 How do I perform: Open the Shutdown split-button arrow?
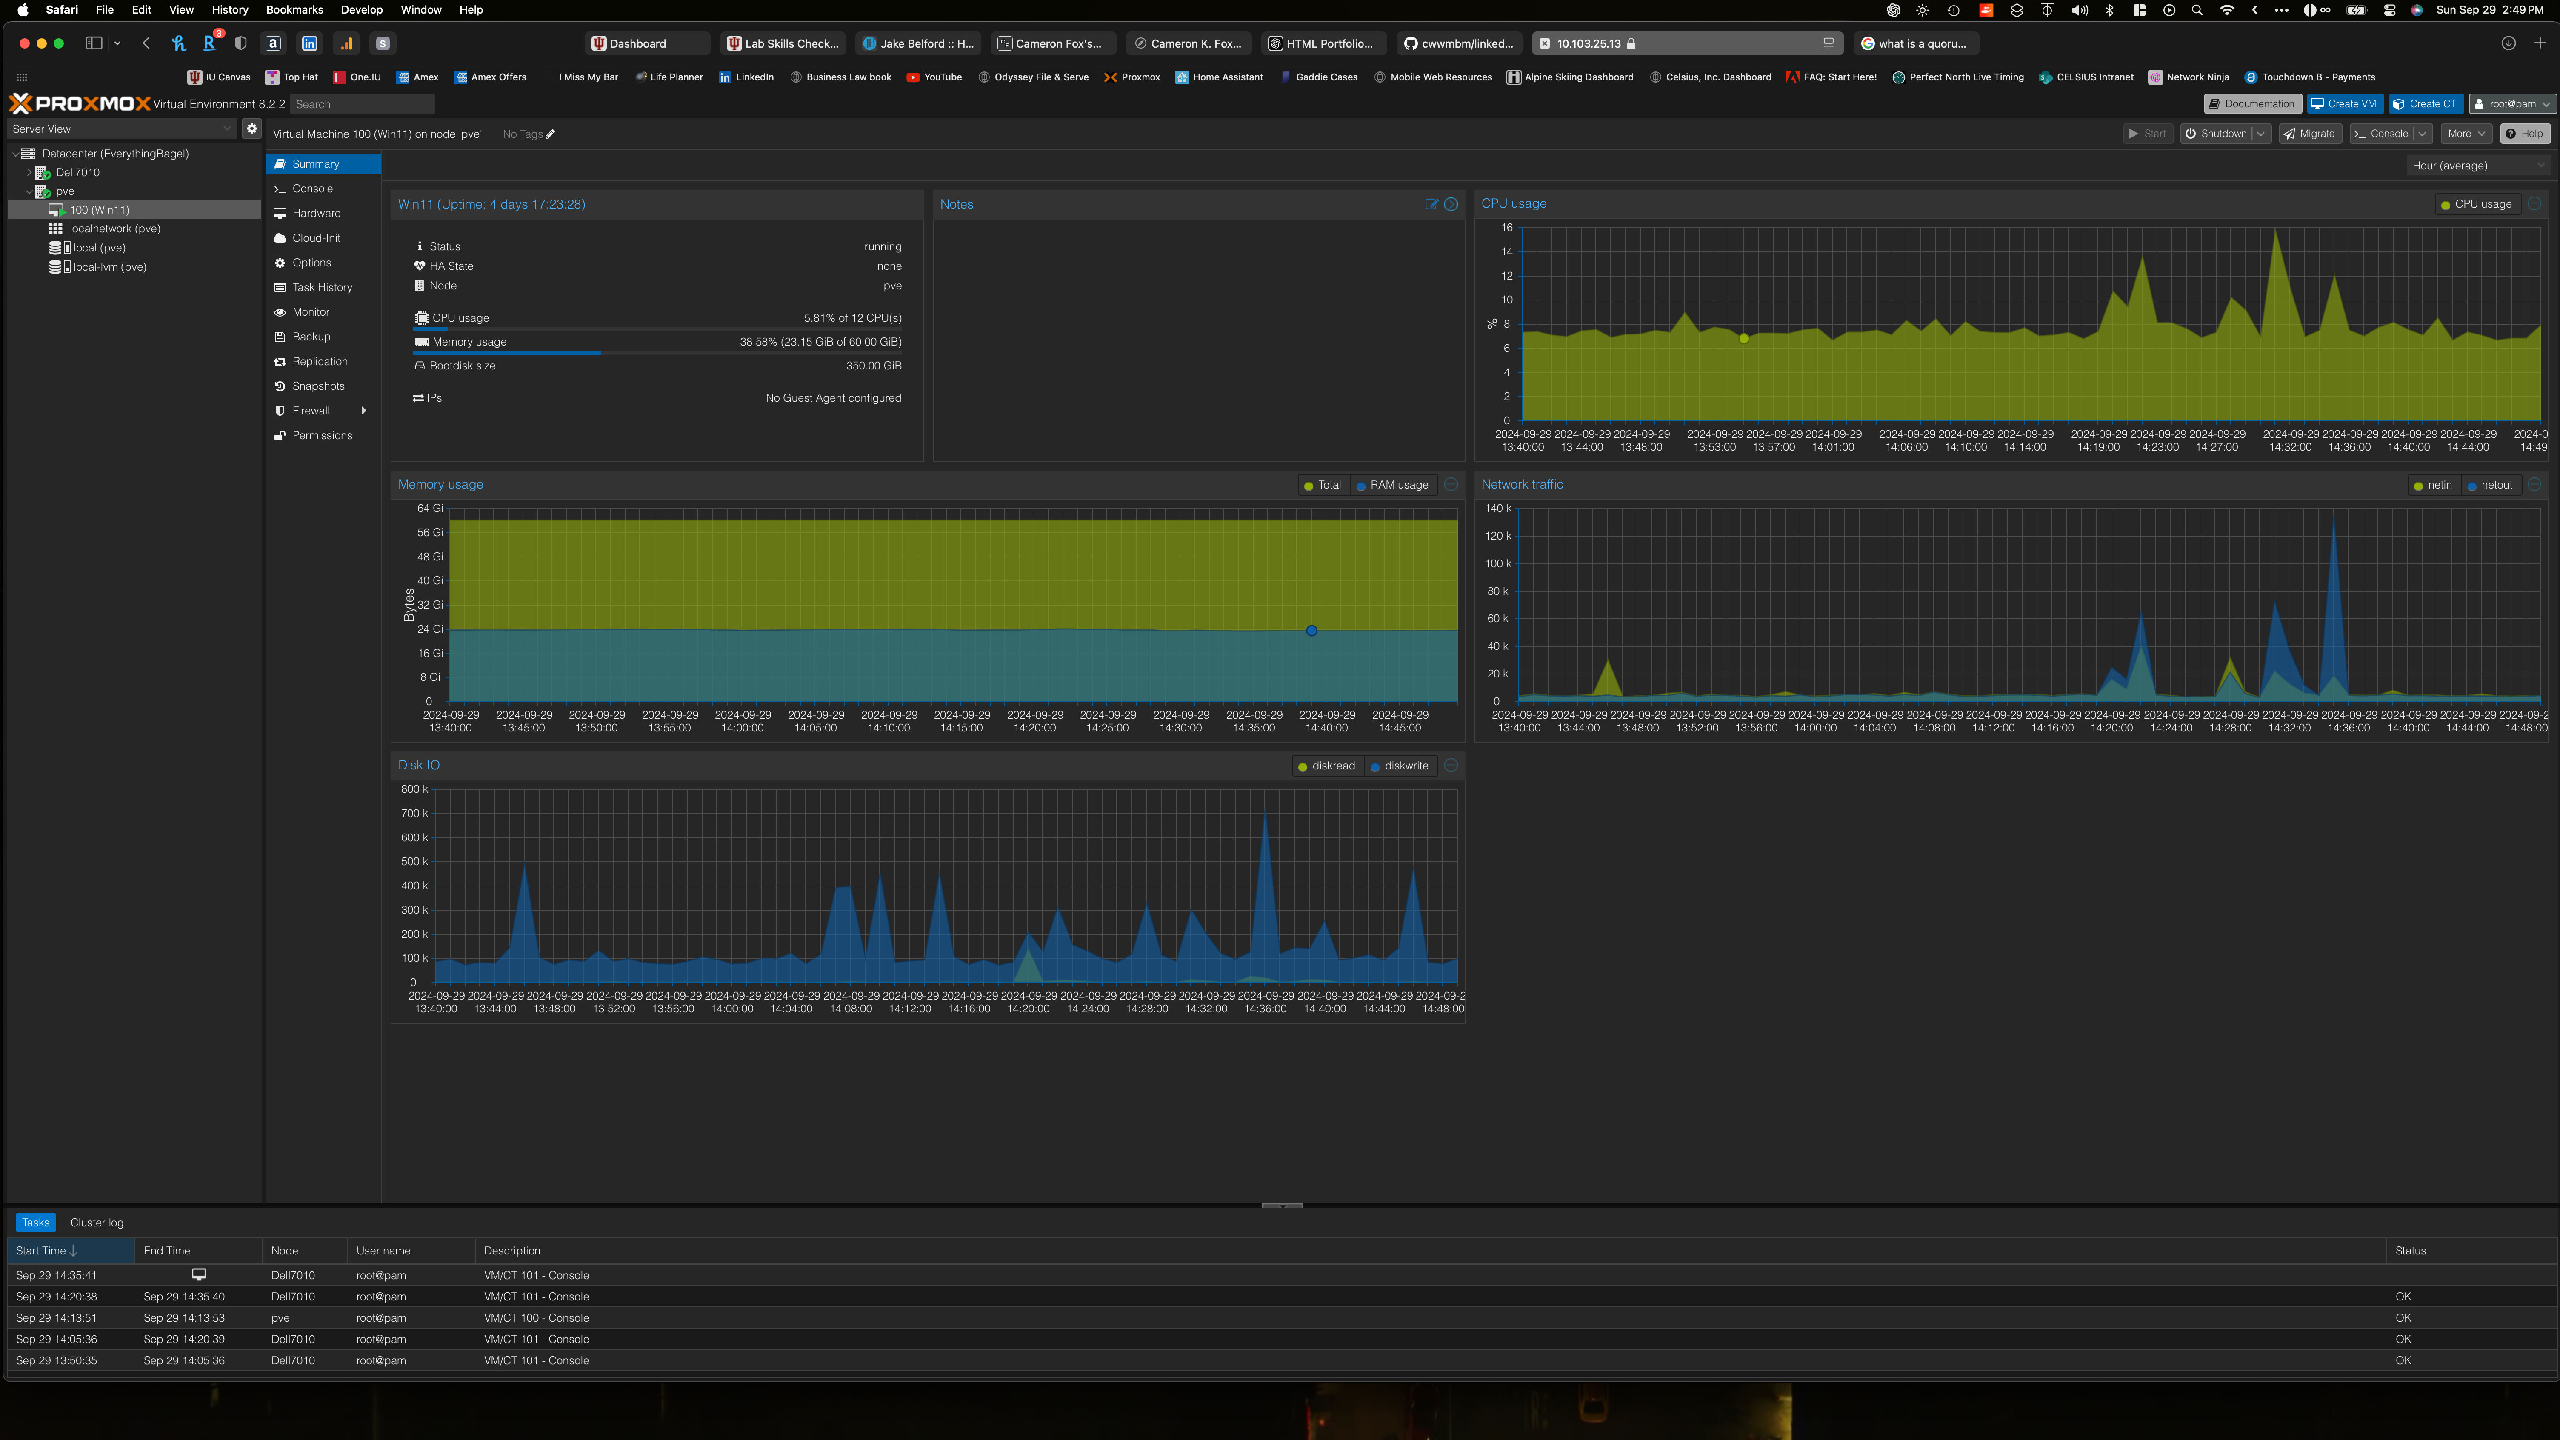point(2261,133)
